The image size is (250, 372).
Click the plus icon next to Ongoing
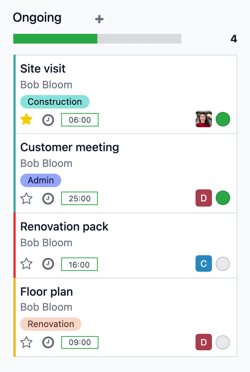[99, 19]
